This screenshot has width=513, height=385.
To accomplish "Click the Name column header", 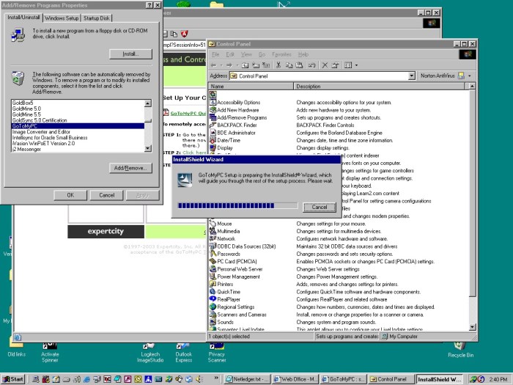I will (x=251, y=86).
